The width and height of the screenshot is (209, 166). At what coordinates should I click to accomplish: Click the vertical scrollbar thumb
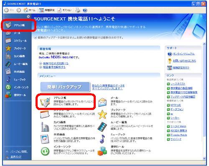tap(204, 91)
